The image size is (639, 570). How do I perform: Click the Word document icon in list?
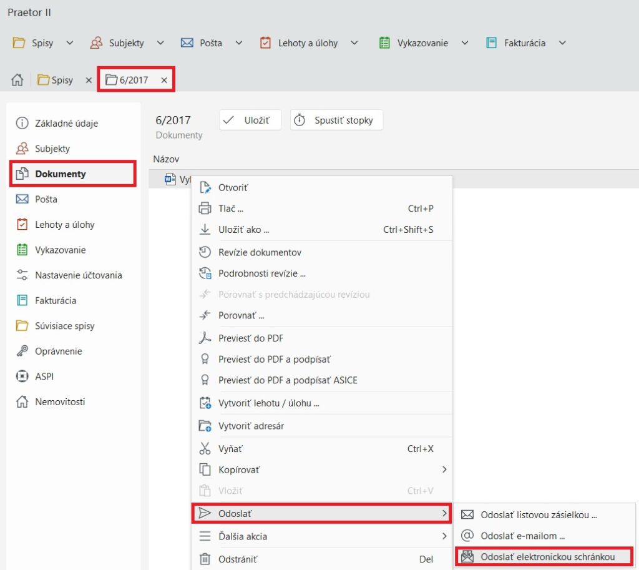pyautogui.click(x=170, y=179)
